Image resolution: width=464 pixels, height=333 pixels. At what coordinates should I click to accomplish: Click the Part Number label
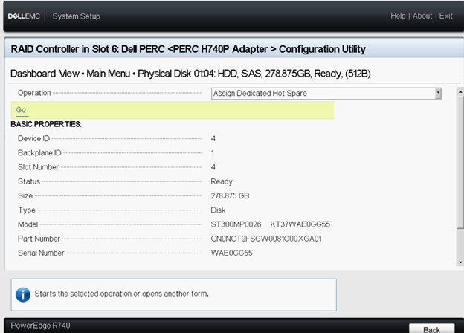tap(39, 239)
